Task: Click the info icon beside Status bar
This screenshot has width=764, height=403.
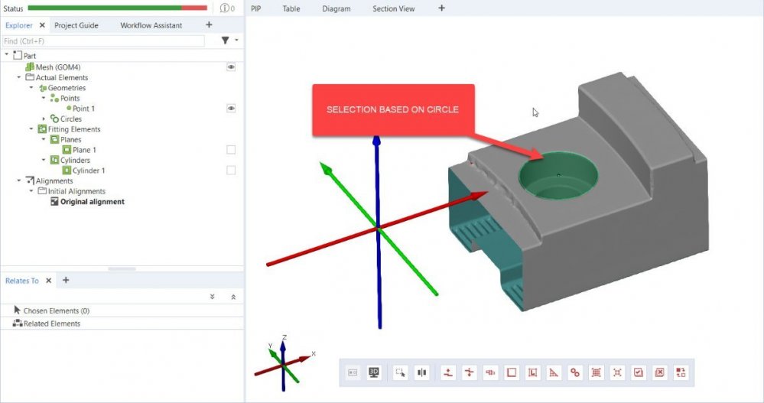Action: click(x=226, y=8)
